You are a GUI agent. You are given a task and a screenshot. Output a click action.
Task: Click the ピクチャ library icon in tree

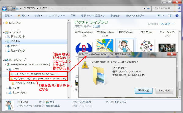[8, 41]
